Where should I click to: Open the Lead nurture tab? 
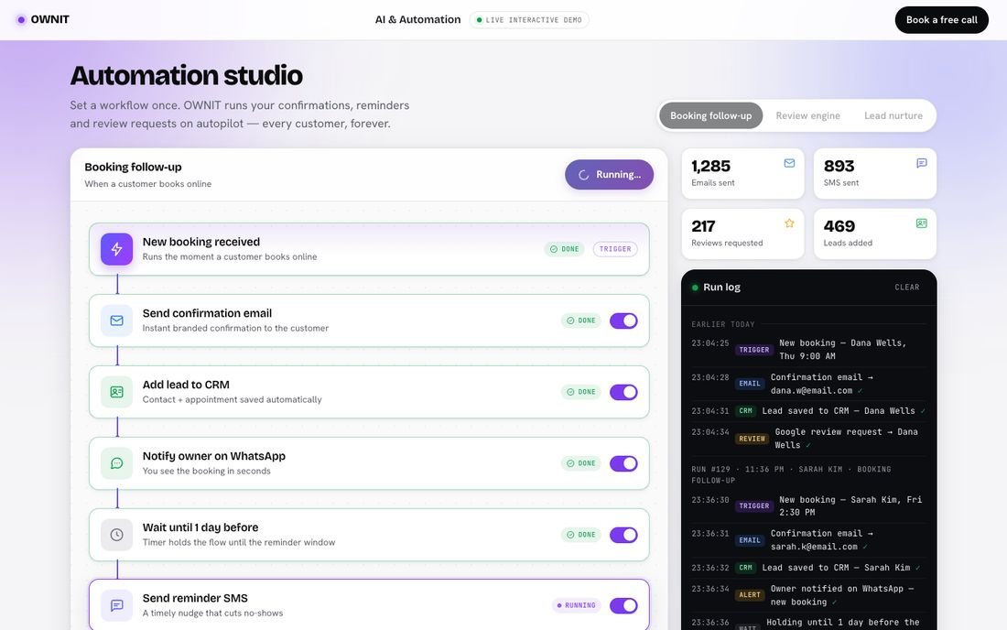[893, 115]
